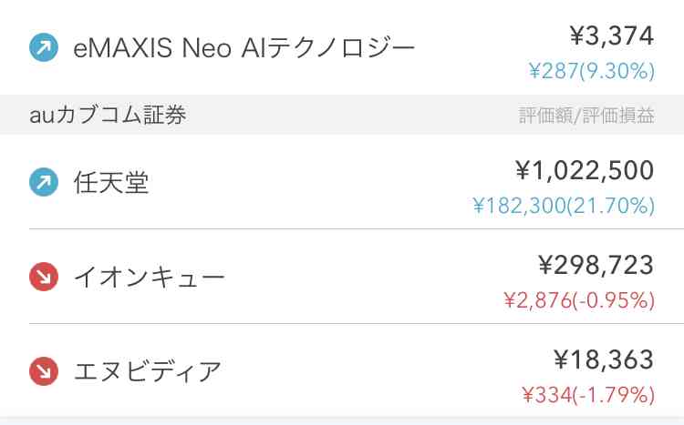Click the ¥287(9.30%) gain figure

592,71
